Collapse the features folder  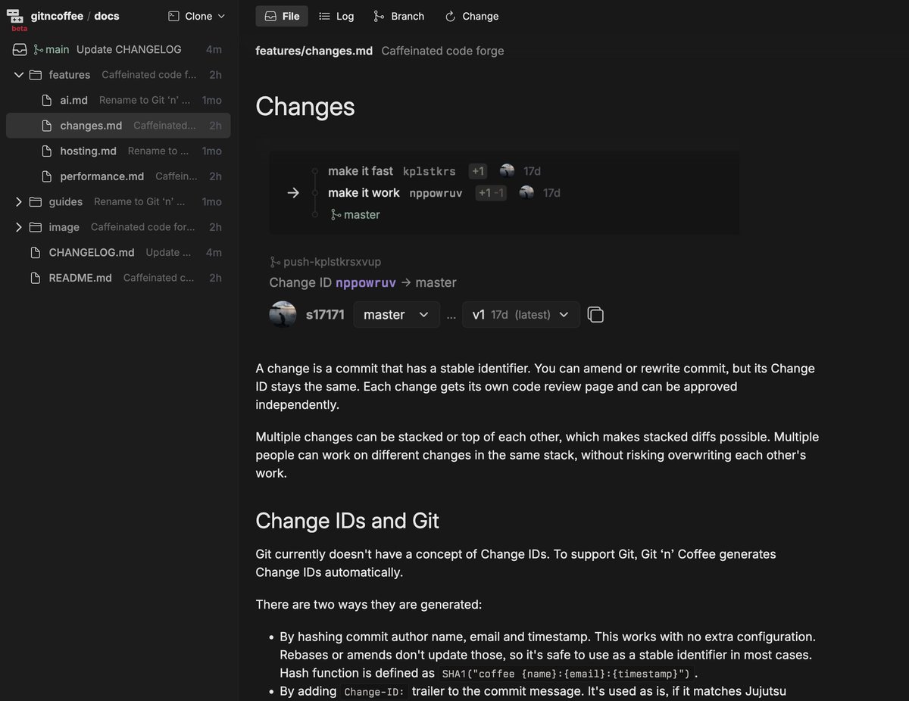coord(19,75)
